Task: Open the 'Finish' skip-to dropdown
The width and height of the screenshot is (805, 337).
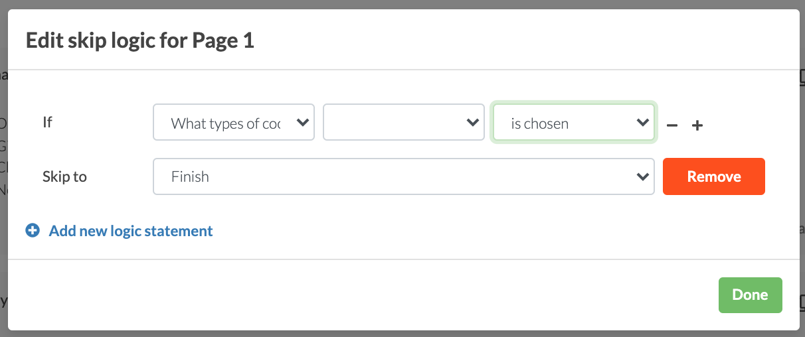Action: click(x=403, y=176)
